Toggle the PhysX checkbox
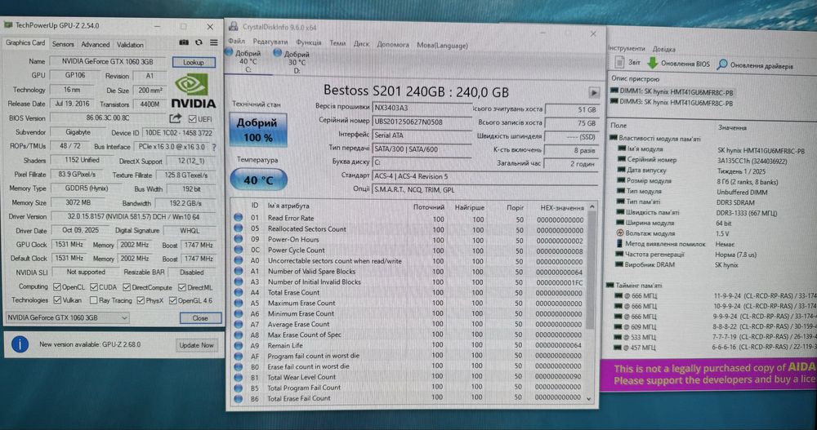Viewport: 817px width, 430px height. point(141,299)
